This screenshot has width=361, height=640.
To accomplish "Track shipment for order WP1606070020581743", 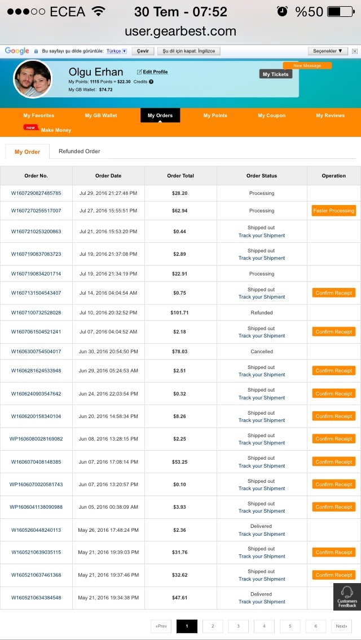I will click(262, 488).
